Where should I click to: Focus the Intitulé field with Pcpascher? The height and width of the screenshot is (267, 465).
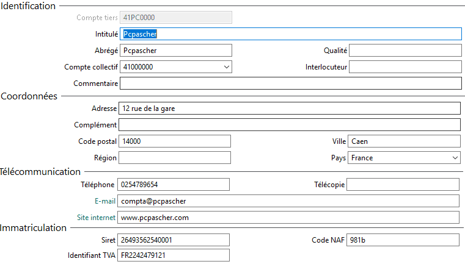pos(291,34)
